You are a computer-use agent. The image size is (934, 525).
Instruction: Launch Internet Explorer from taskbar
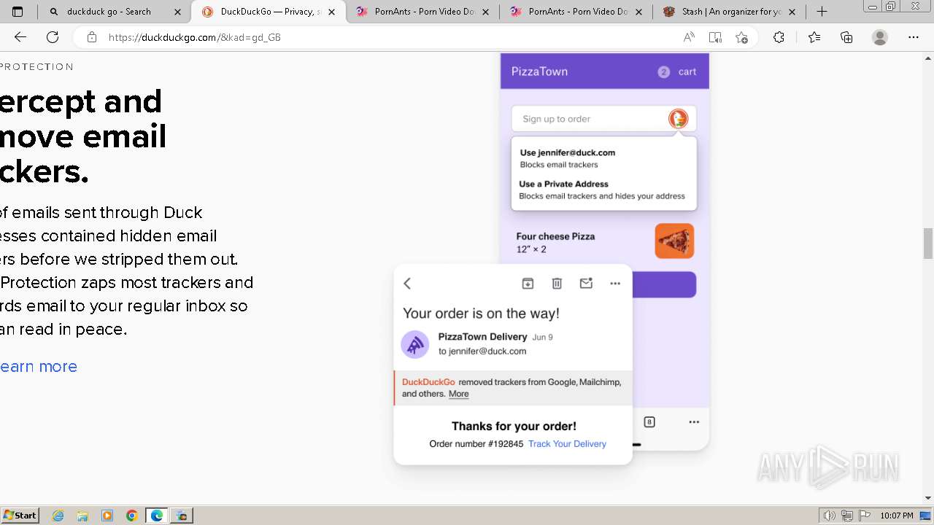[58, 516]
